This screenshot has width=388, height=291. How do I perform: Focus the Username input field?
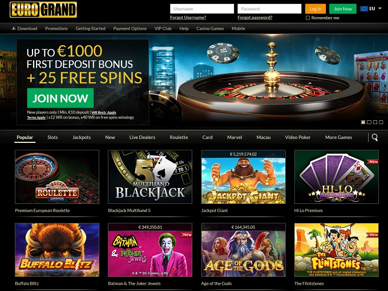tap(202, 9)
